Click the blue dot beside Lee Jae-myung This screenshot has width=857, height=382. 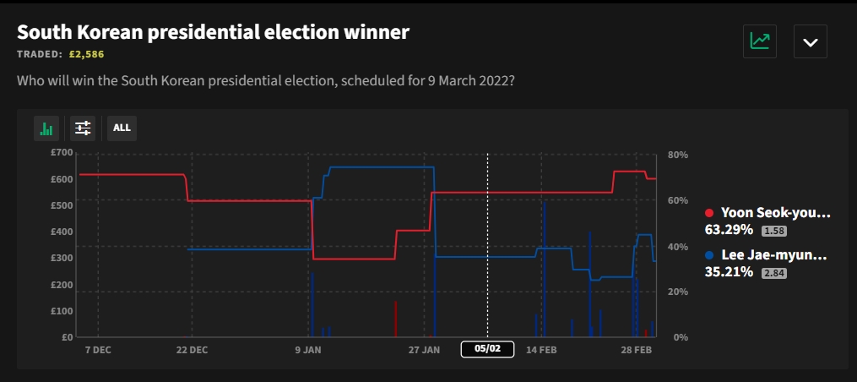[x=709, y=255]
